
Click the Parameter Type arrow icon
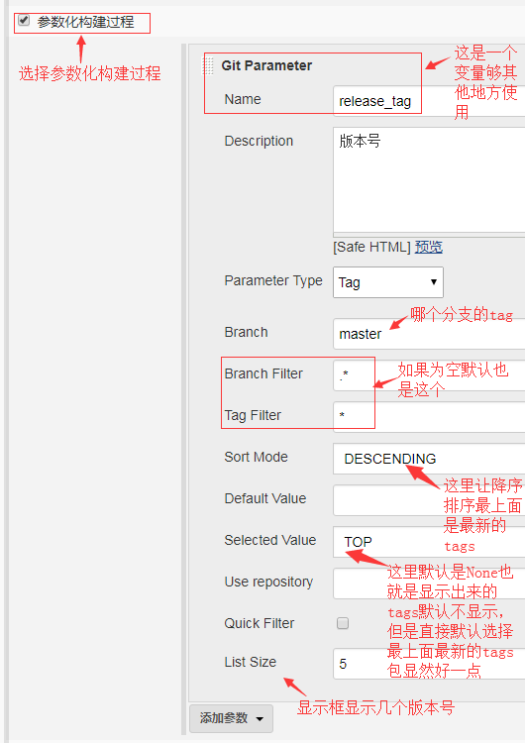pyautogui.click(x=433, y=282)
